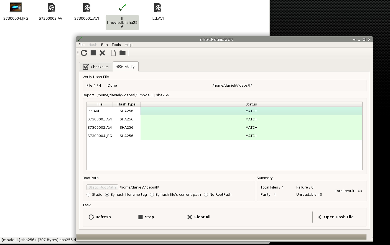Select S7300002.AVI video file icon
The image size is (390, 245).
pyautogui.click(x=51, y=7)
